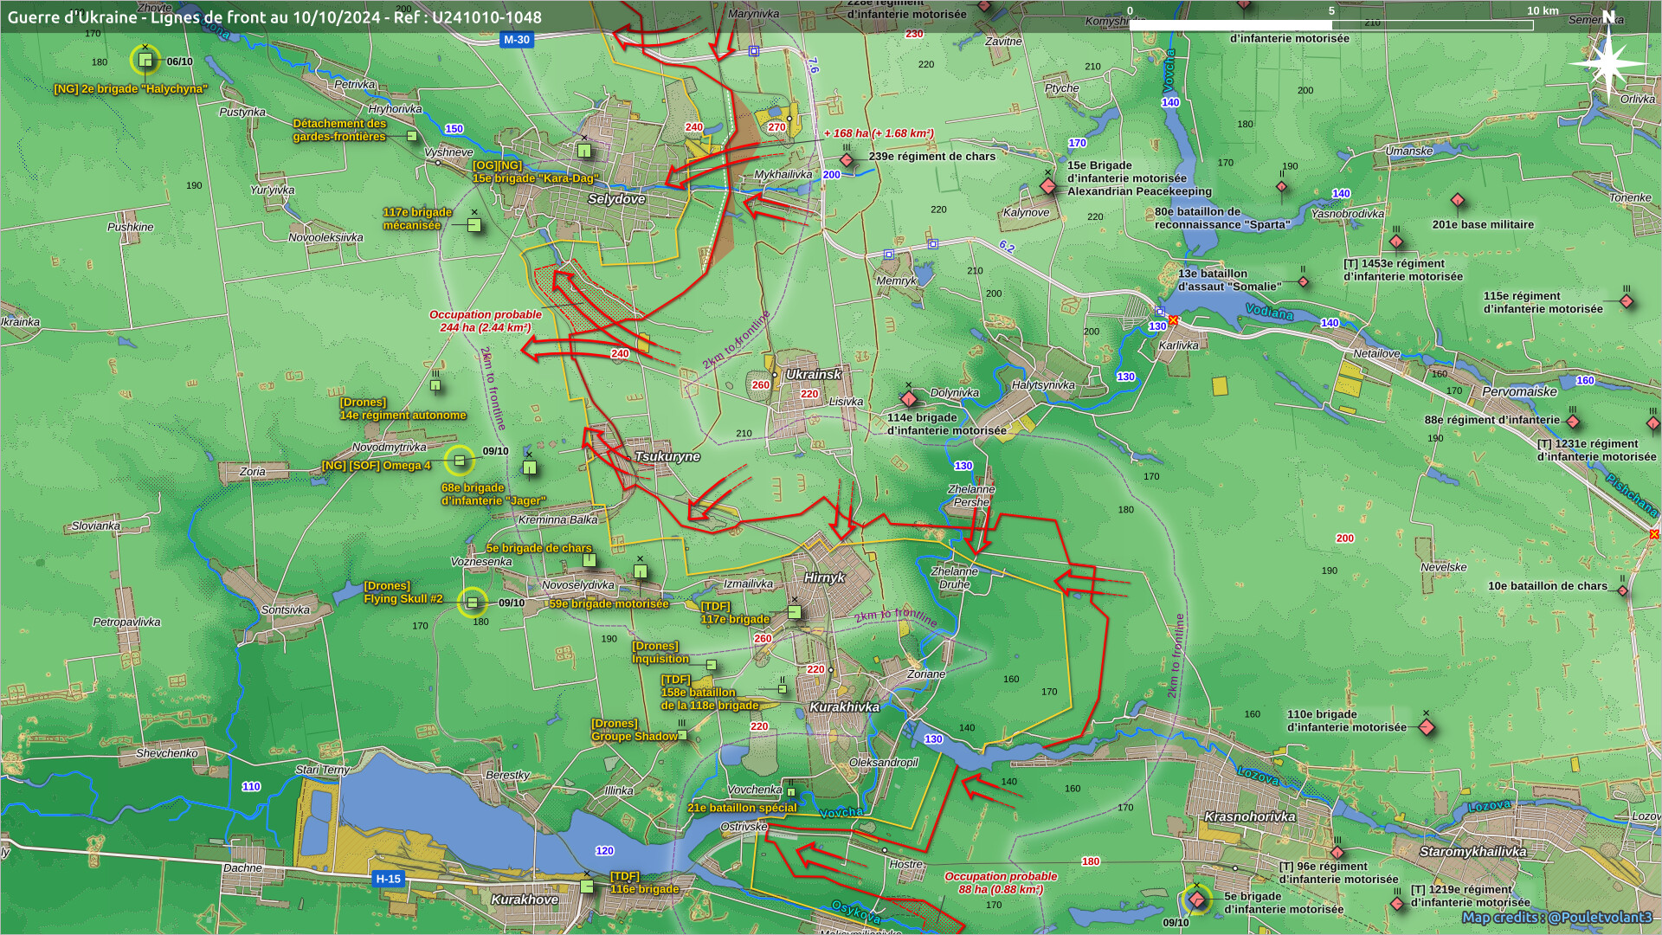The width and height of the screenshot is (1662, 935).
Task: Click the 2e brigade Halychyna unit marker
Action: click(x=145, y=60)
